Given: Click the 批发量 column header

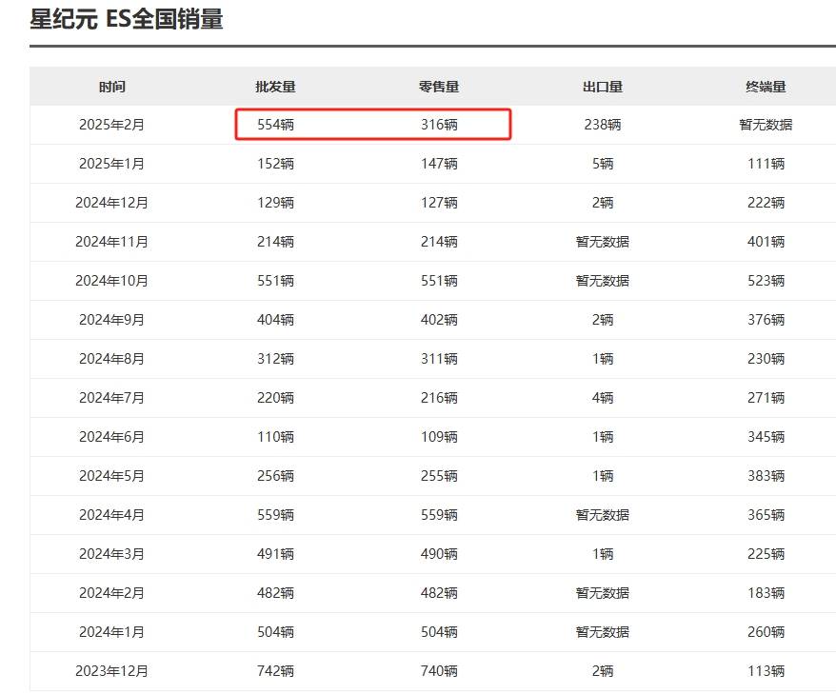Looking at the screenshot, I should tap(275, 87).
